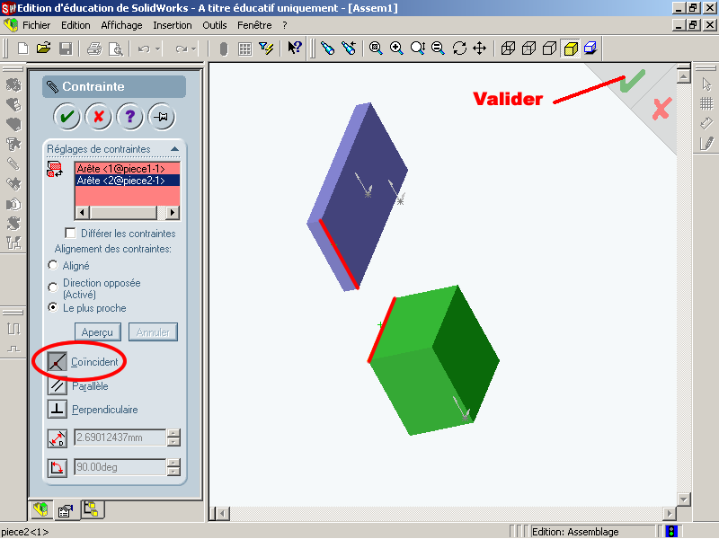Select the Parallèle constraint icon
Viewport: 719px width, 539px height.
tap(58, 386)
